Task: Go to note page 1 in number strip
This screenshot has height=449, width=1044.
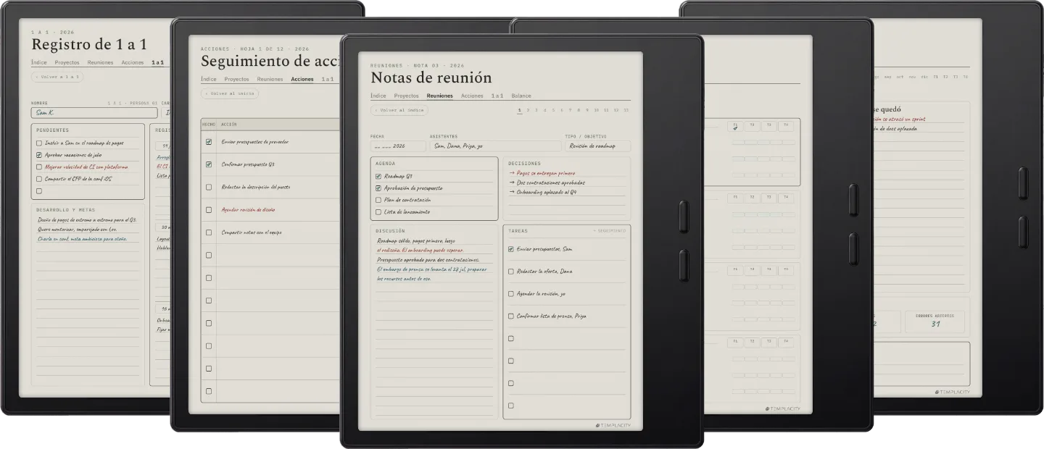Action: (x=519, y=110)
